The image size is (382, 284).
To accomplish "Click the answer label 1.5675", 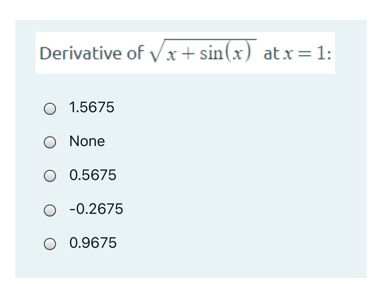I will click(x=91, y=108).
